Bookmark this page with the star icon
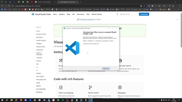182x102 pixels. (144, 6)
